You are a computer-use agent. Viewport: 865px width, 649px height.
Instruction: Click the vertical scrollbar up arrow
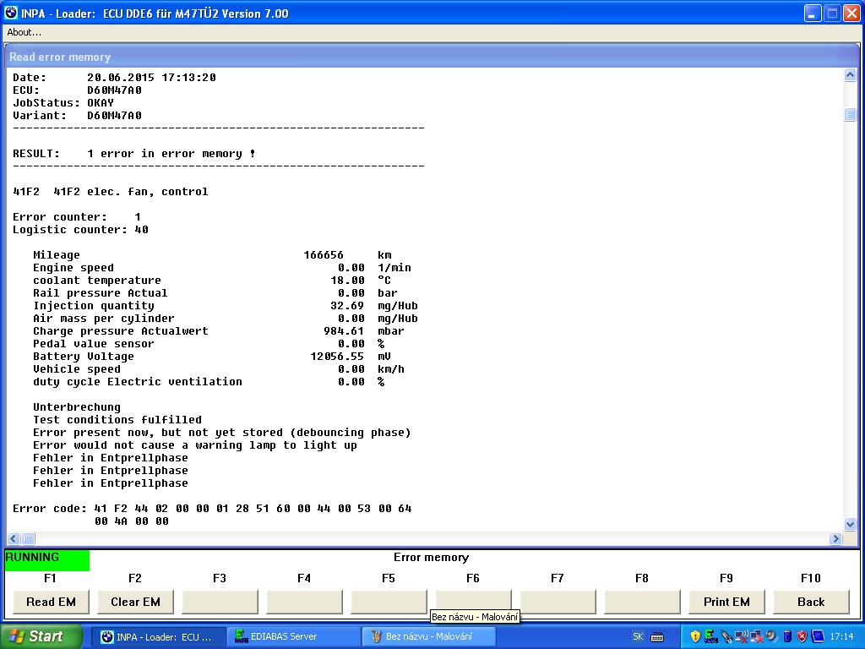pos(850,75)
